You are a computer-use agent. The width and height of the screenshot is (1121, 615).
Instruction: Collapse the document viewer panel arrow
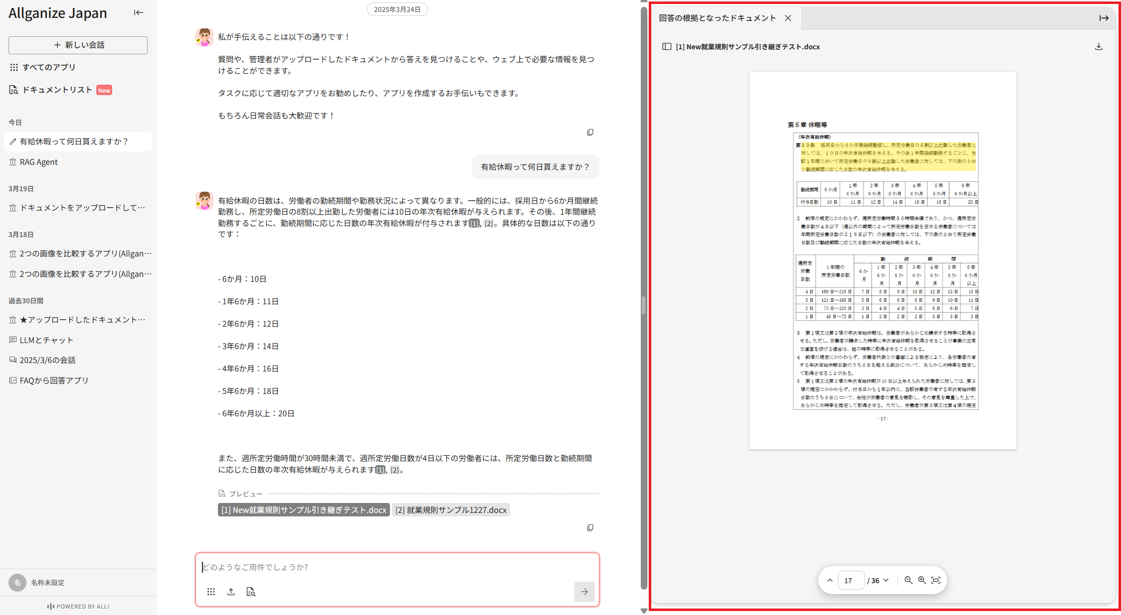pyautogui.click(x=1104, y=18)
